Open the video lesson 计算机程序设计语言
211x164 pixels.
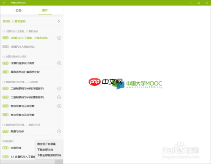click(x=22, y=63)
